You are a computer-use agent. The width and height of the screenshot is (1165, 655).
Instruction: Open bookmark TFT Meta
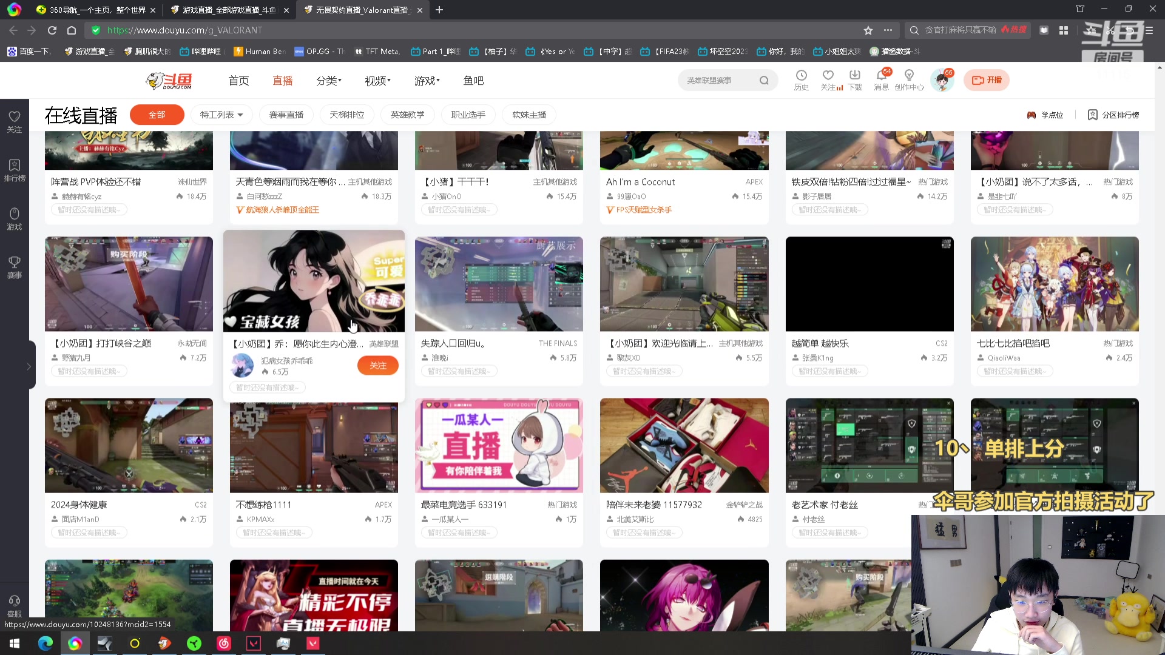(377, 52)
